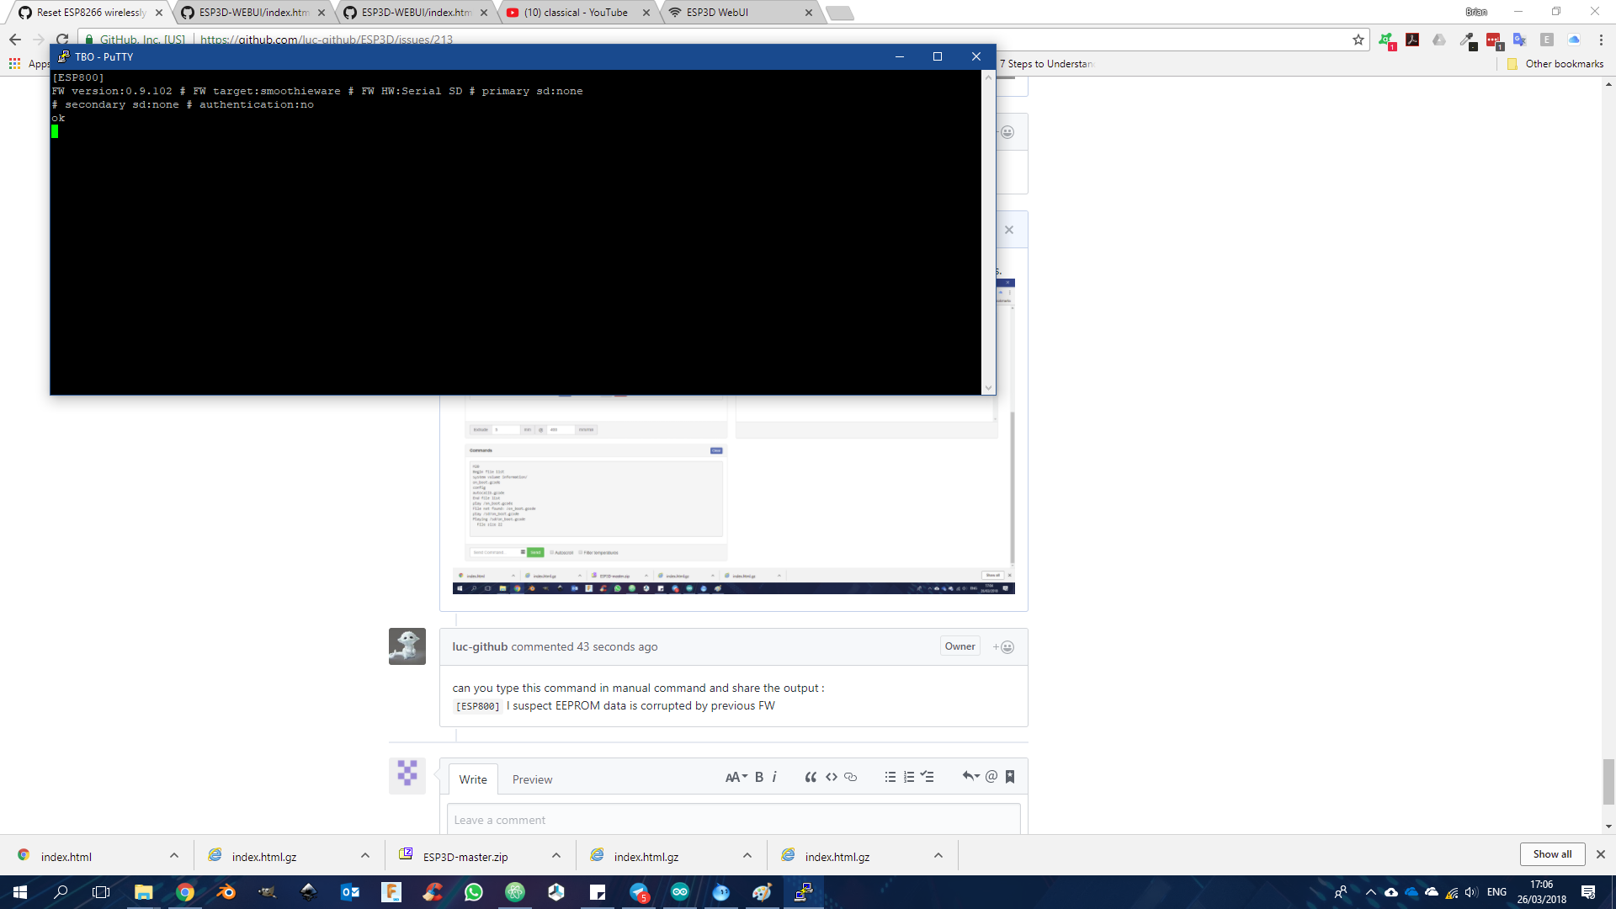The height and width of the screenshot is (909, 1616).
Task: Insert a task list in the comment editor
Action: coord(927,777)
